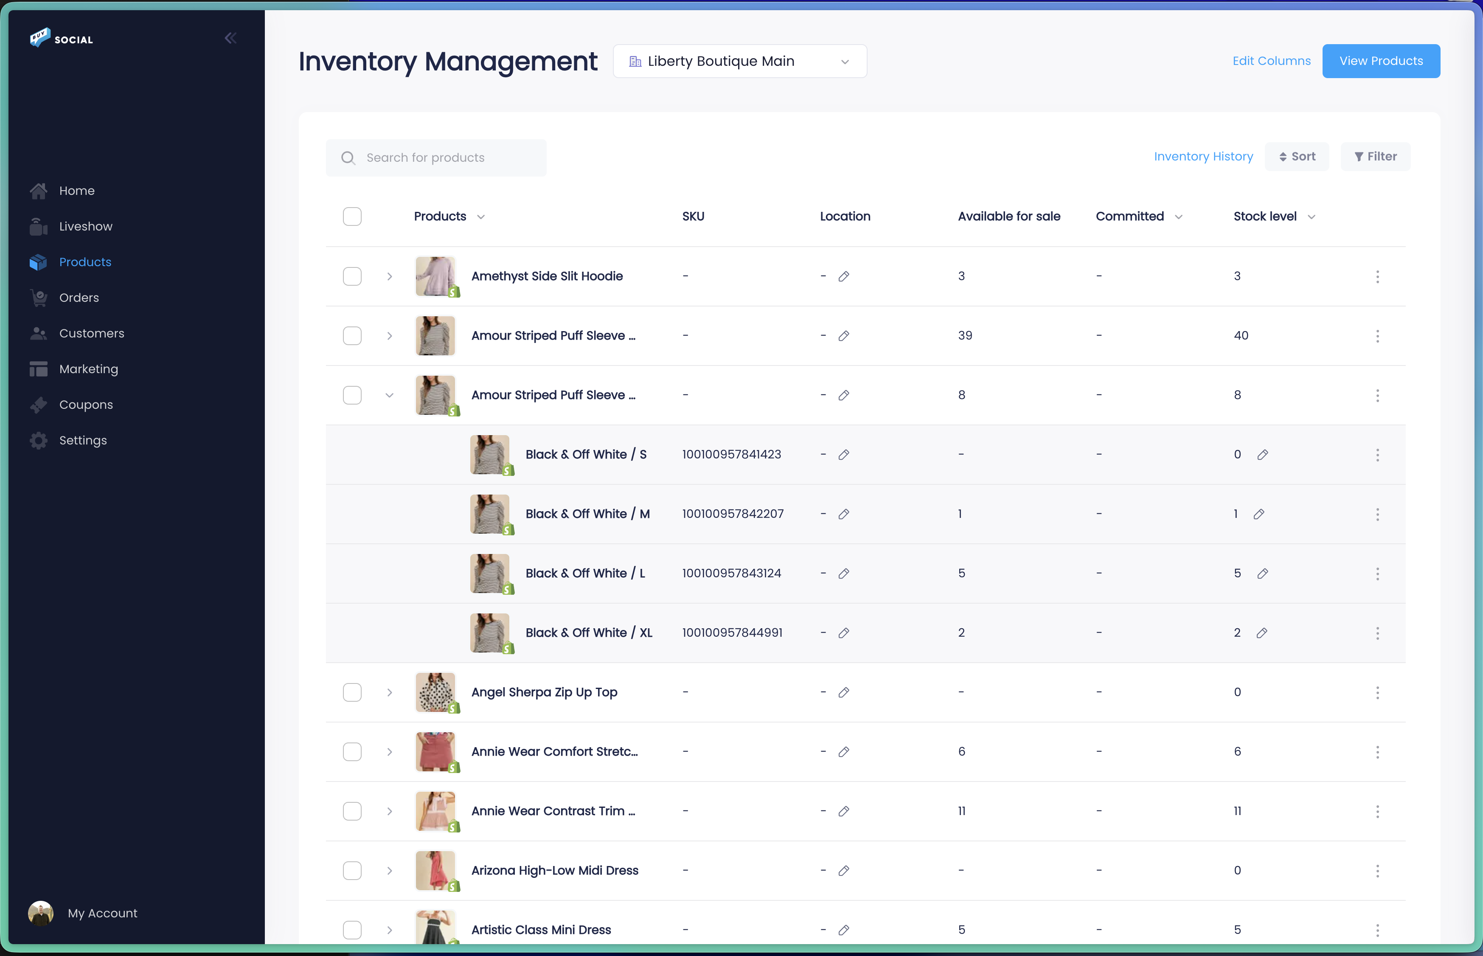Click the View Products button

coord(1381,61)
